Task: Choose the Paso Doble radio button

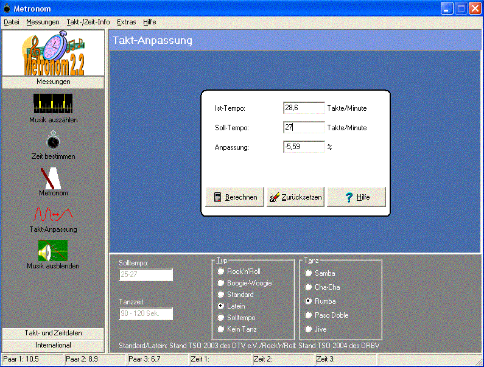Action: point(309,315)
